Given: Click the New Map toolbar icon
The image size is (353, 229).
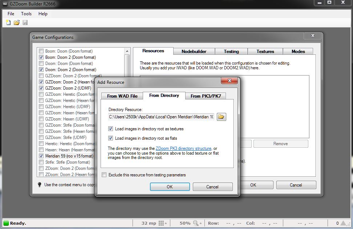Looking at the screenshot, I should pyautogui.click(x=8, y=23).
